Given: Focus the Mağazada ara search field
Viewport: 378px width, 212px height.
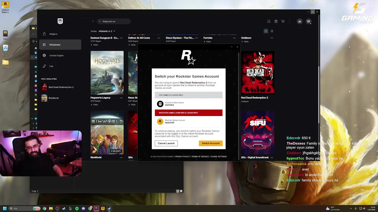Looking at the screenshot, I should [x=114, y=21].
